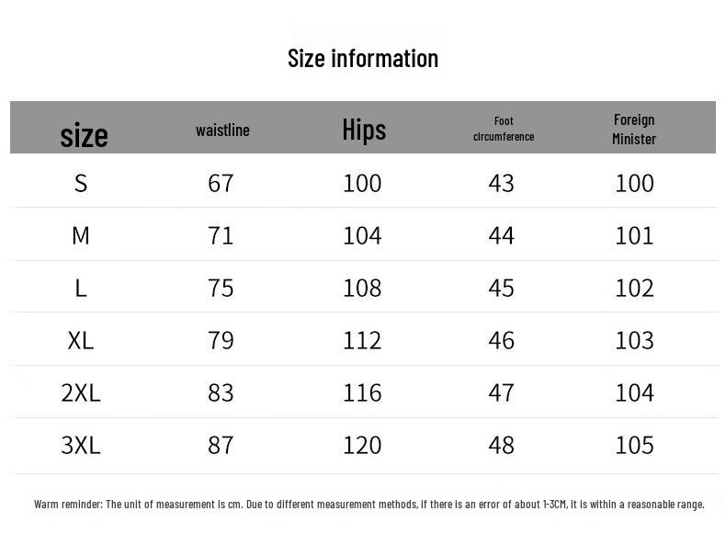The height and width of the screenshot is (545, 726).
Task: Select hips value 120 in 3XL row
Action: (362, 445)
